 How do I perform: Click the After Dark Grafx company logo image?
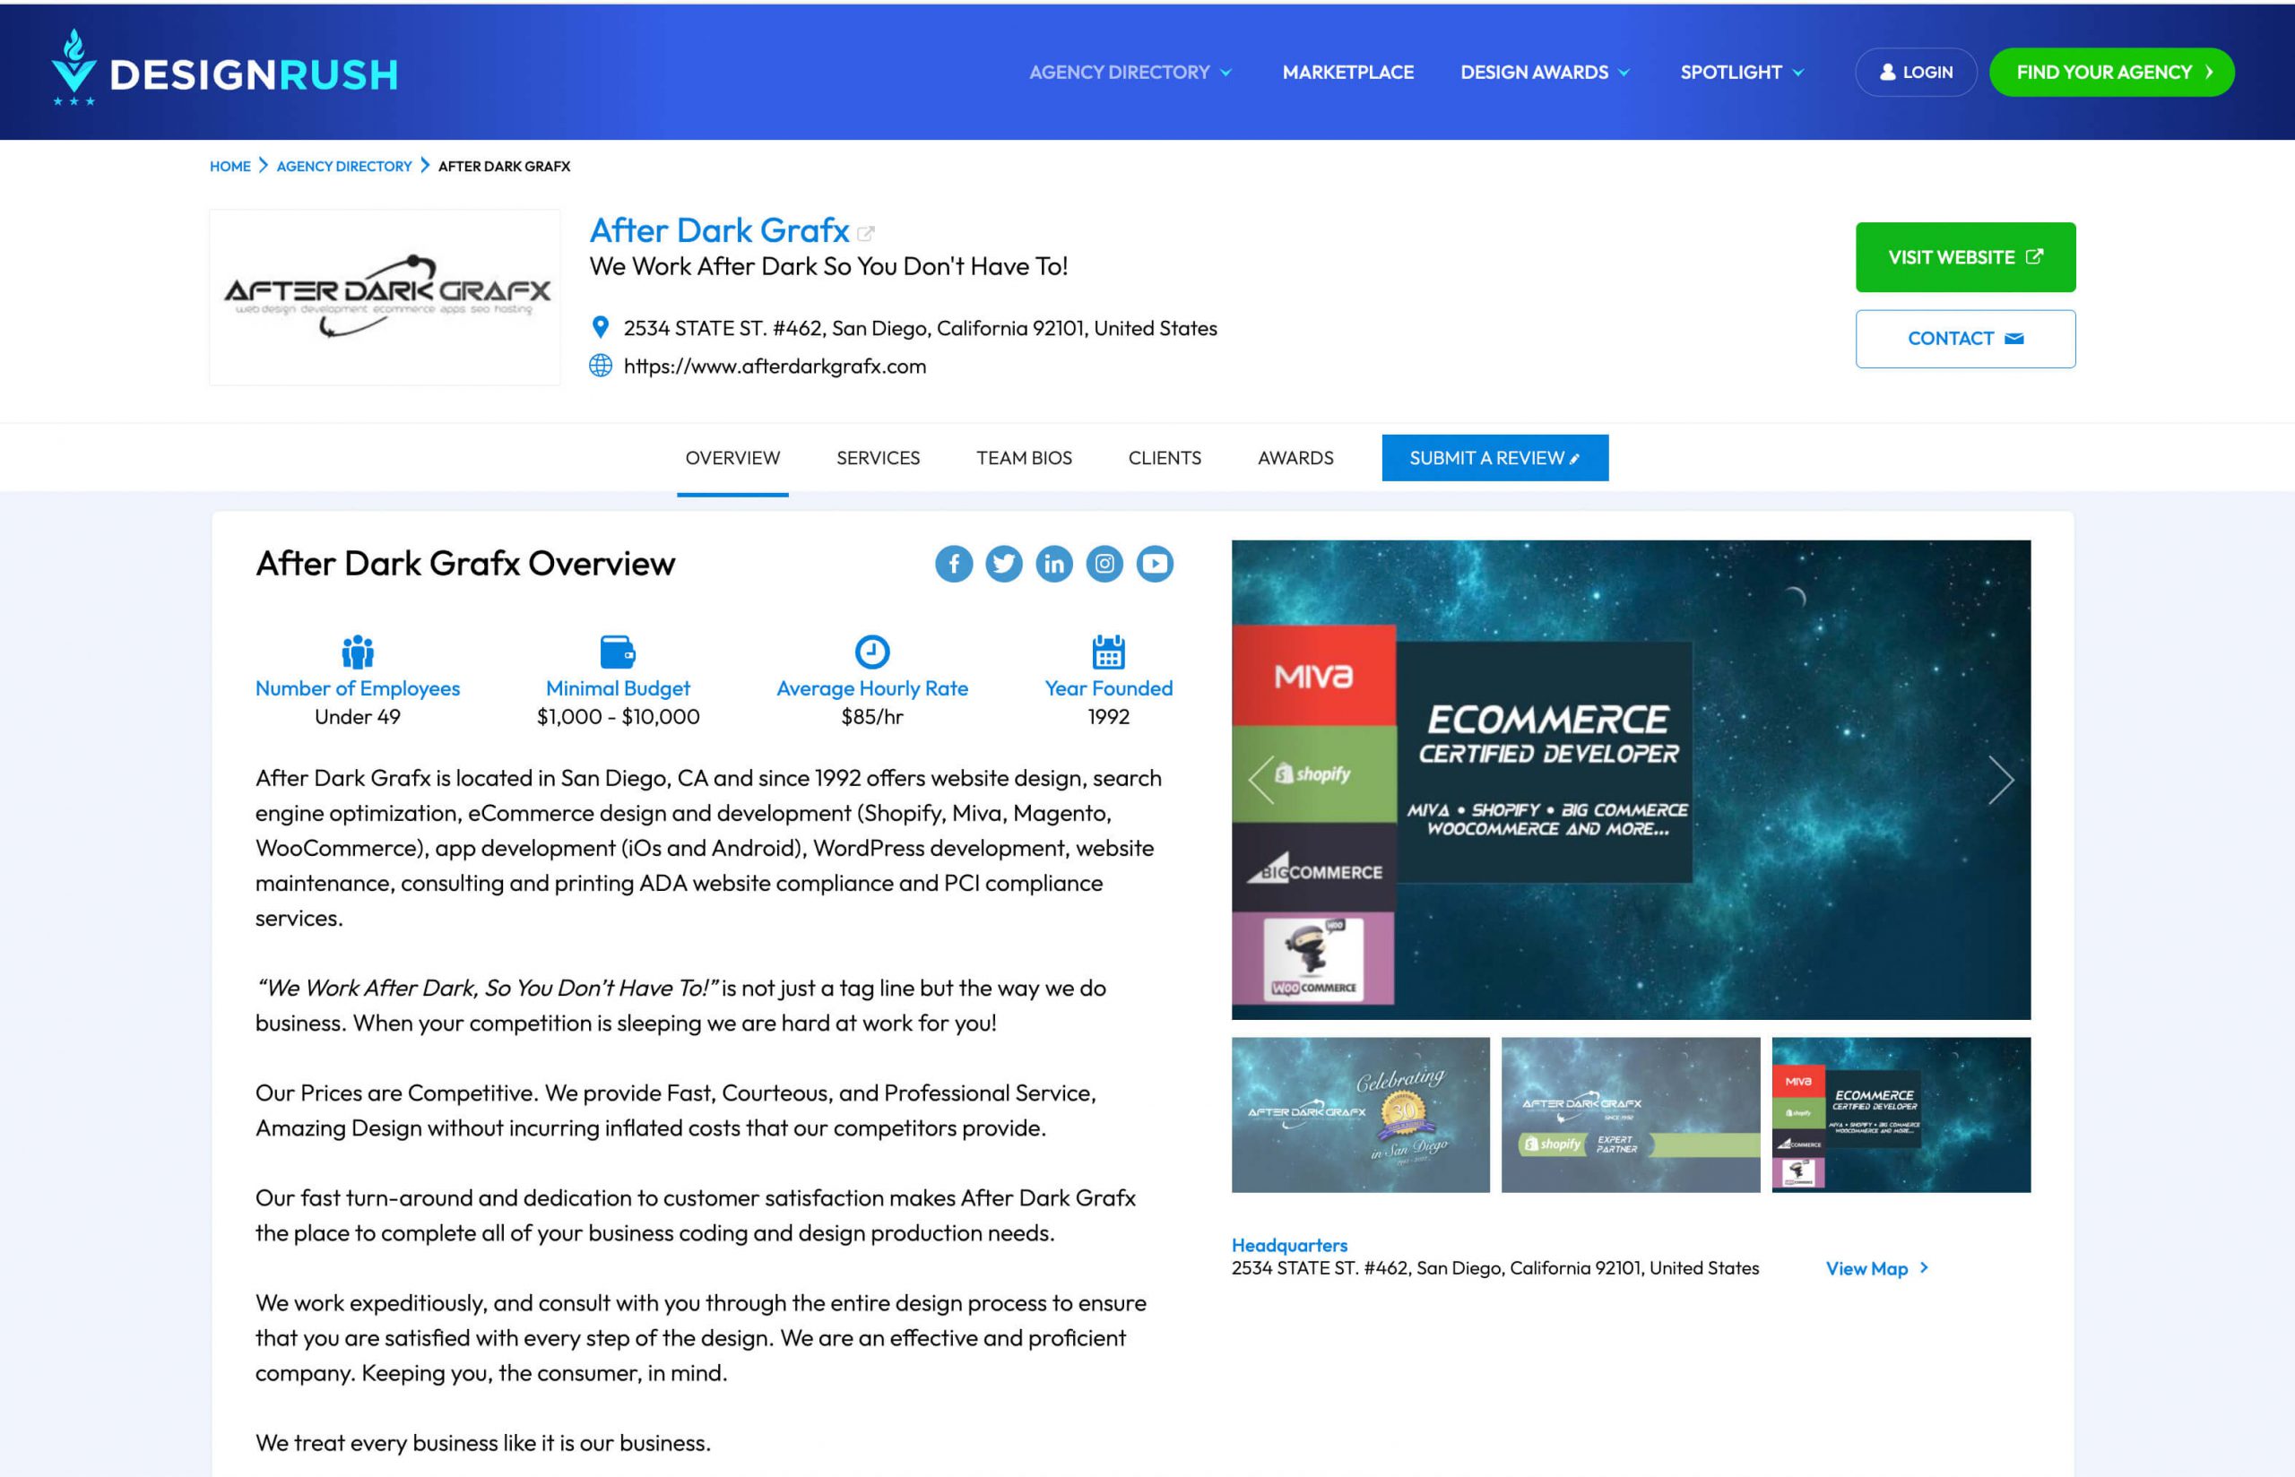click(x=385, y=298)
